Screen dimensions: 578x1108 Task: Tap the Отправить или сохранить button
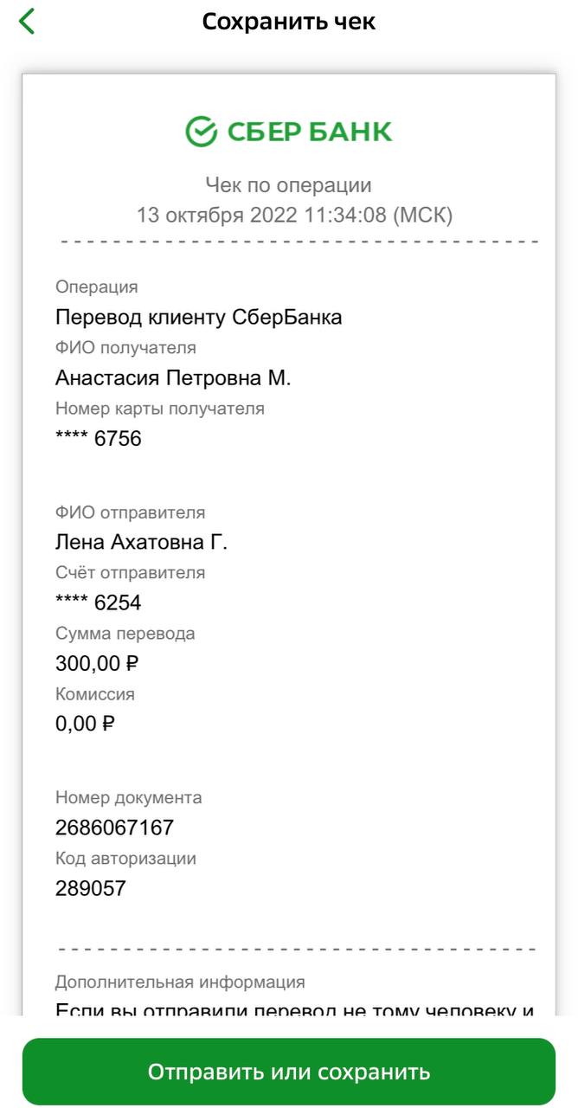click(x=289, y=1072)
